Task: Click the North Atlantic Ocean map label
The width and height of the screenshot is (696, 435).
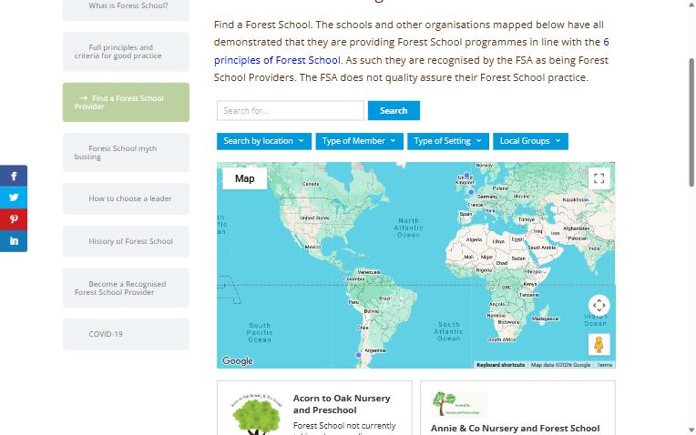Action: [x=408, y=228]
